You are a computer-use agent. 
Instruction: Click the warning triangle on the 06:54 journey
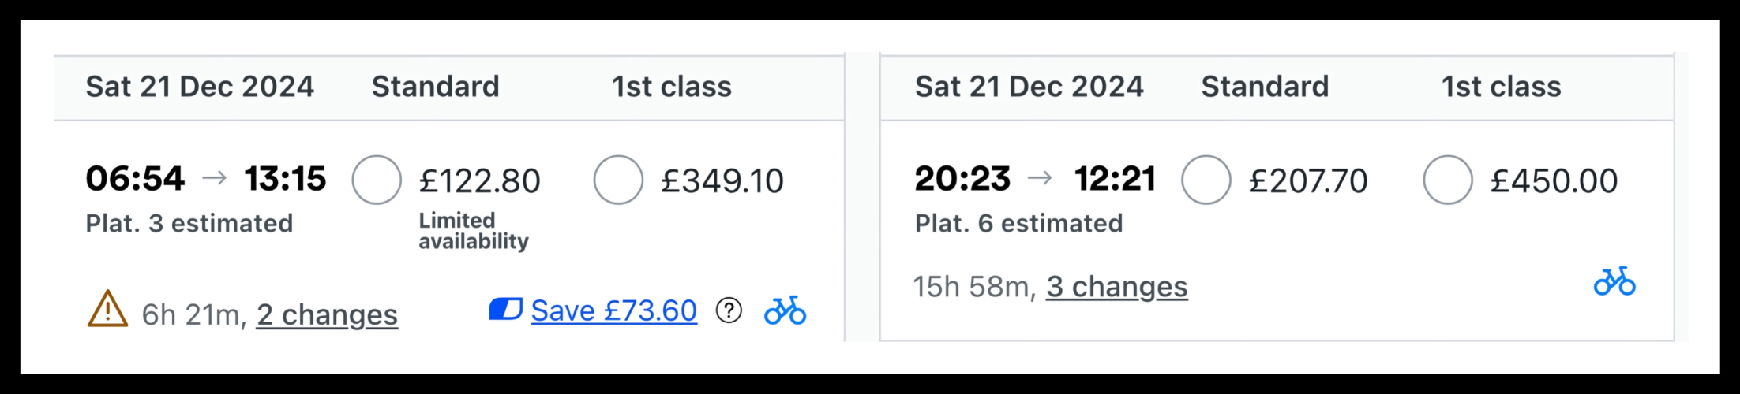[107, 309]
